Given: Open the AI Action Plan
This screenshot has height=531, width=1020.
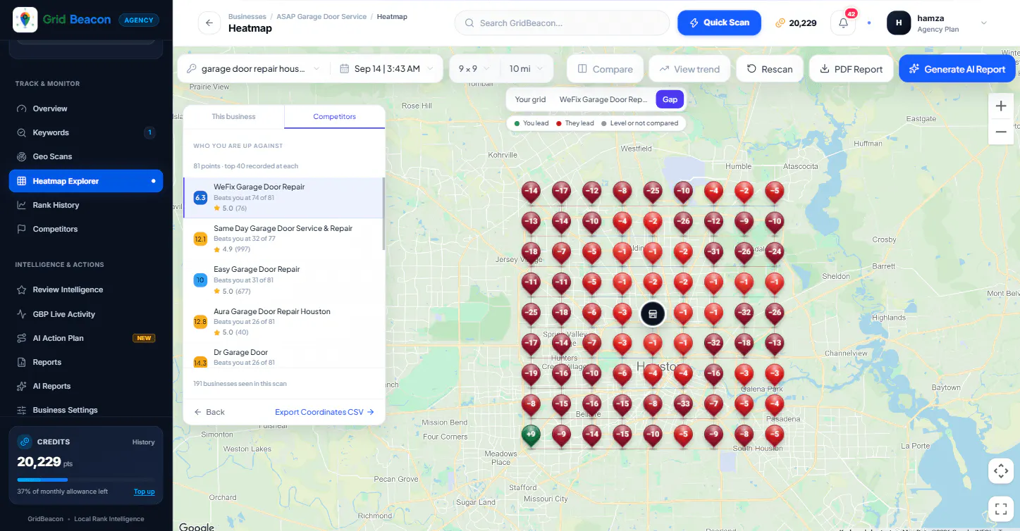Looking at the screenshot, I should [x=86, y=338].
